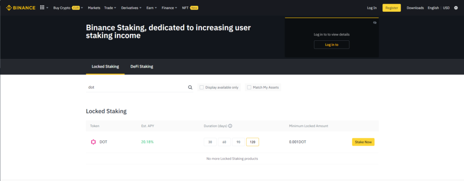Click the New badge beside NFT
Viewport: 464px width, 181px height.
pos(194,8)
